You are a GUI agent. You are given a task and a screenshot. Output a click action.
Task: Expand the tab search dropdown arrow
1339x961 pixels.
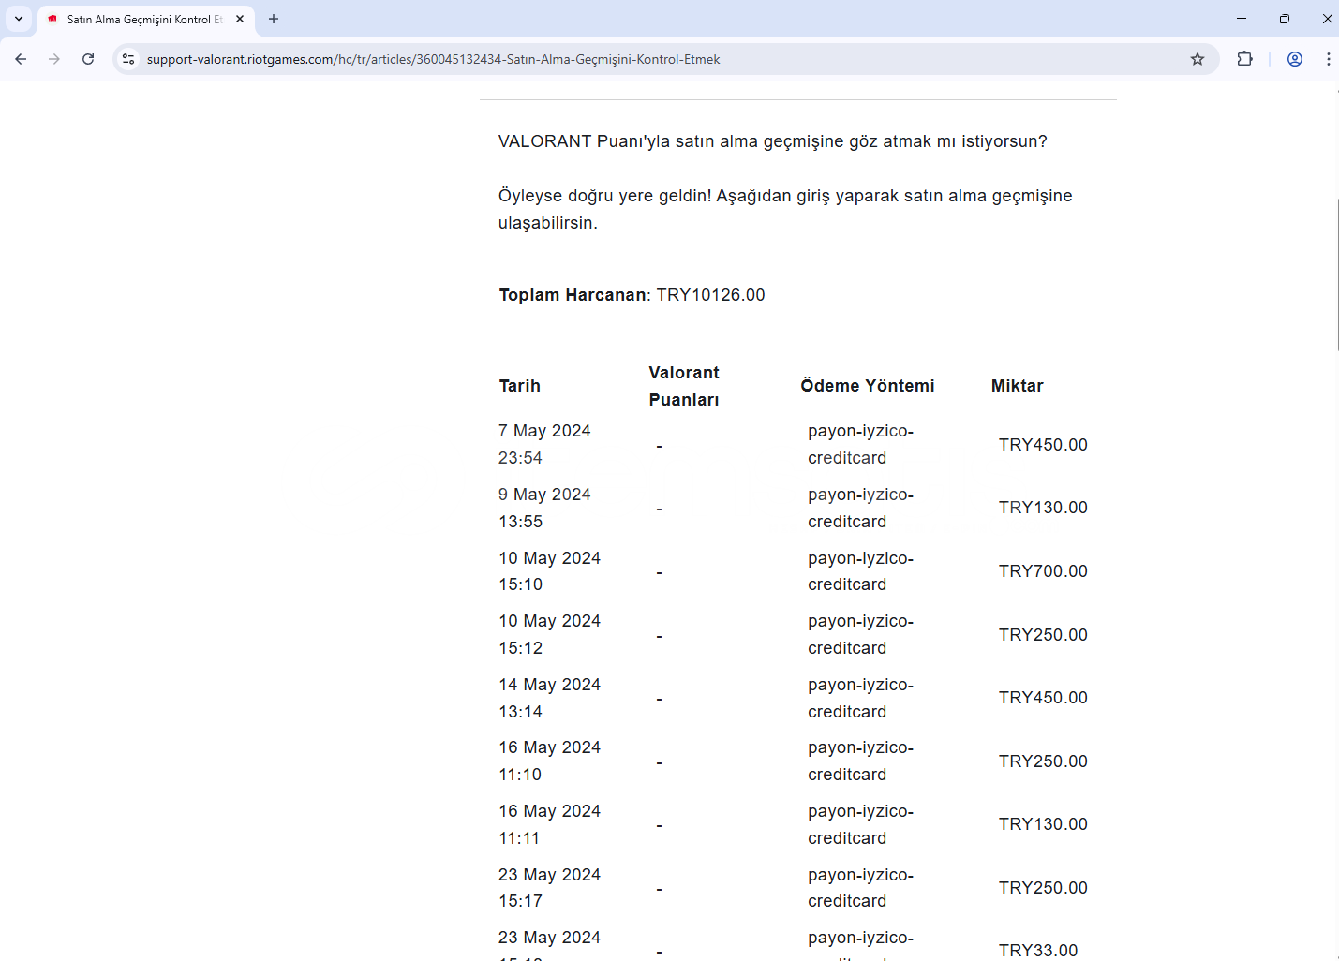[19, 19]
